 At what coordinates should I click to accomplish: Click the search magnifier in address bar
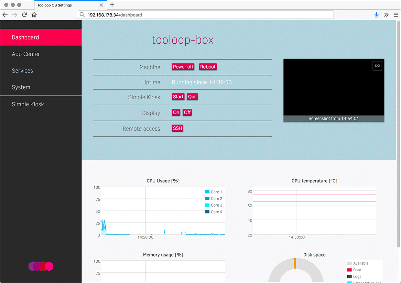(82, 15)
